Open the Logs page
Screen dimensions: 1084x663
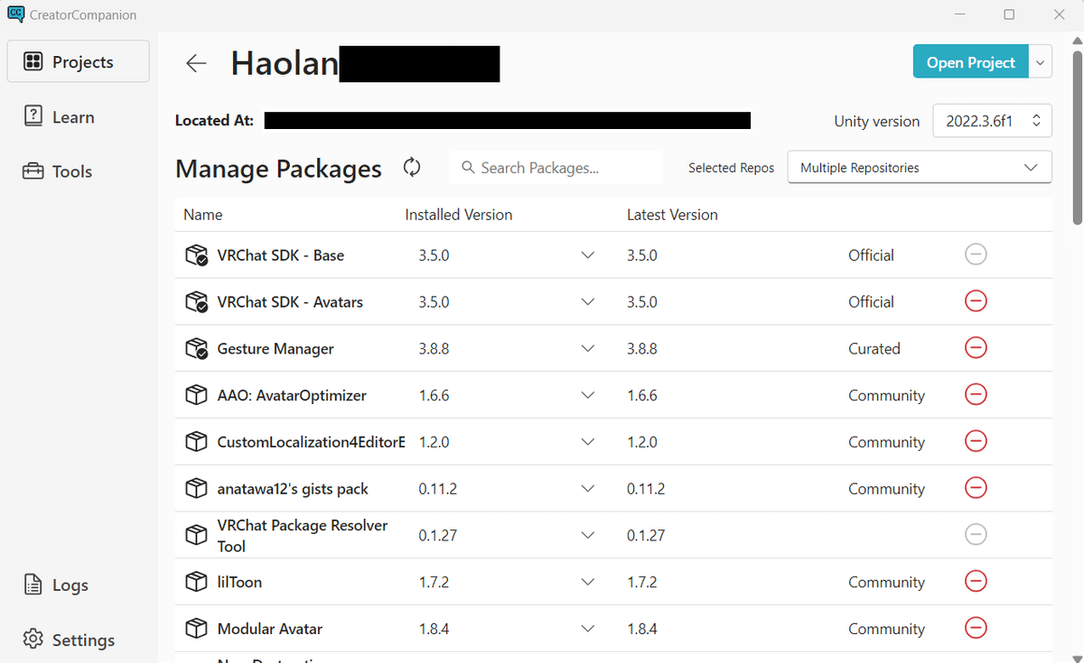click(x=79, y=585)
